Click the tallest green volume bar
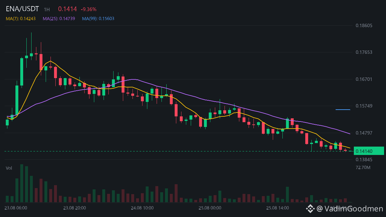Image resolution: width=386 pixels, height=217 pixels. click(x=22, y=183)
